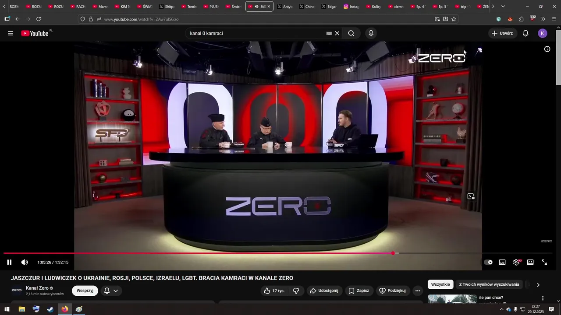The height and width of the screenshot is (315, 561).
Task: Open Windows Start menu
Action: 7,309
